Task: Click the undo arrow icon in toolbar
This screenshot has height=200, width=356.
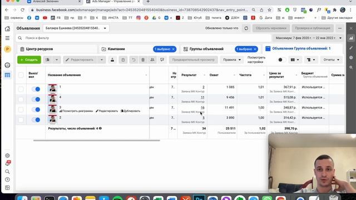Action: click(133, 59)
